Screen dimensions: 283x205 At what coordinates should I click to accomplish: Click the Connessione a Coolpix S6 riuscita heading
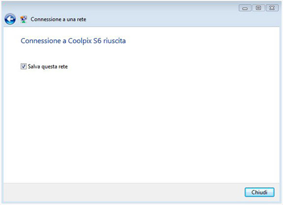click(73, 41)
